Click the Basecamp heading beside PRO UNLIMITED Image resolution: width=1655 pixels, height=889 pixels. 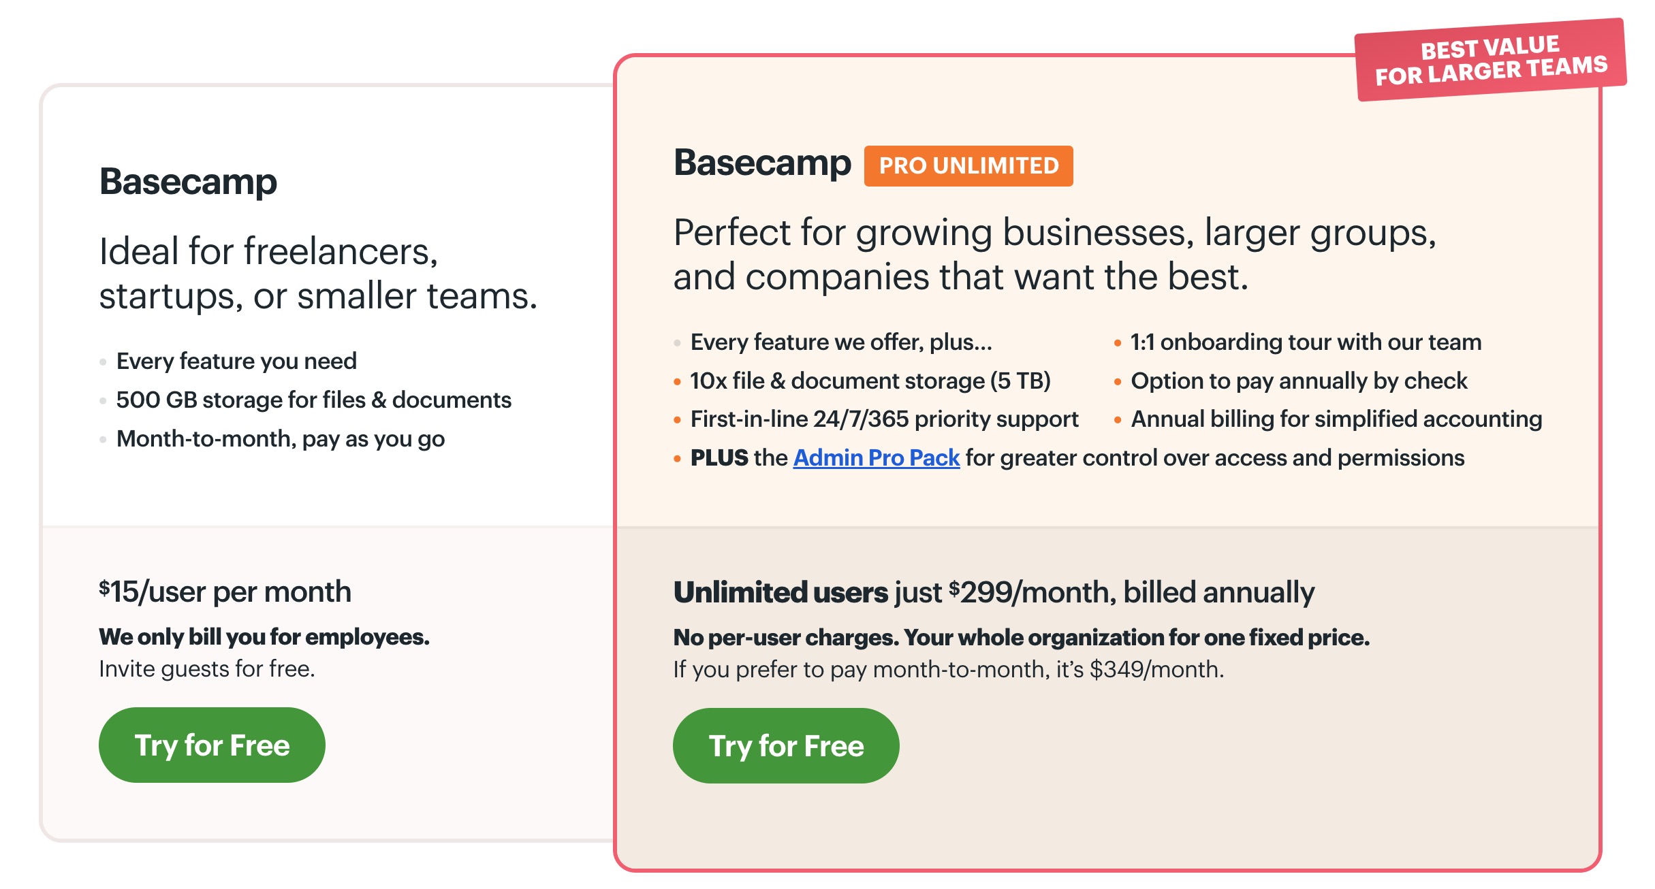tap(762, 163)
